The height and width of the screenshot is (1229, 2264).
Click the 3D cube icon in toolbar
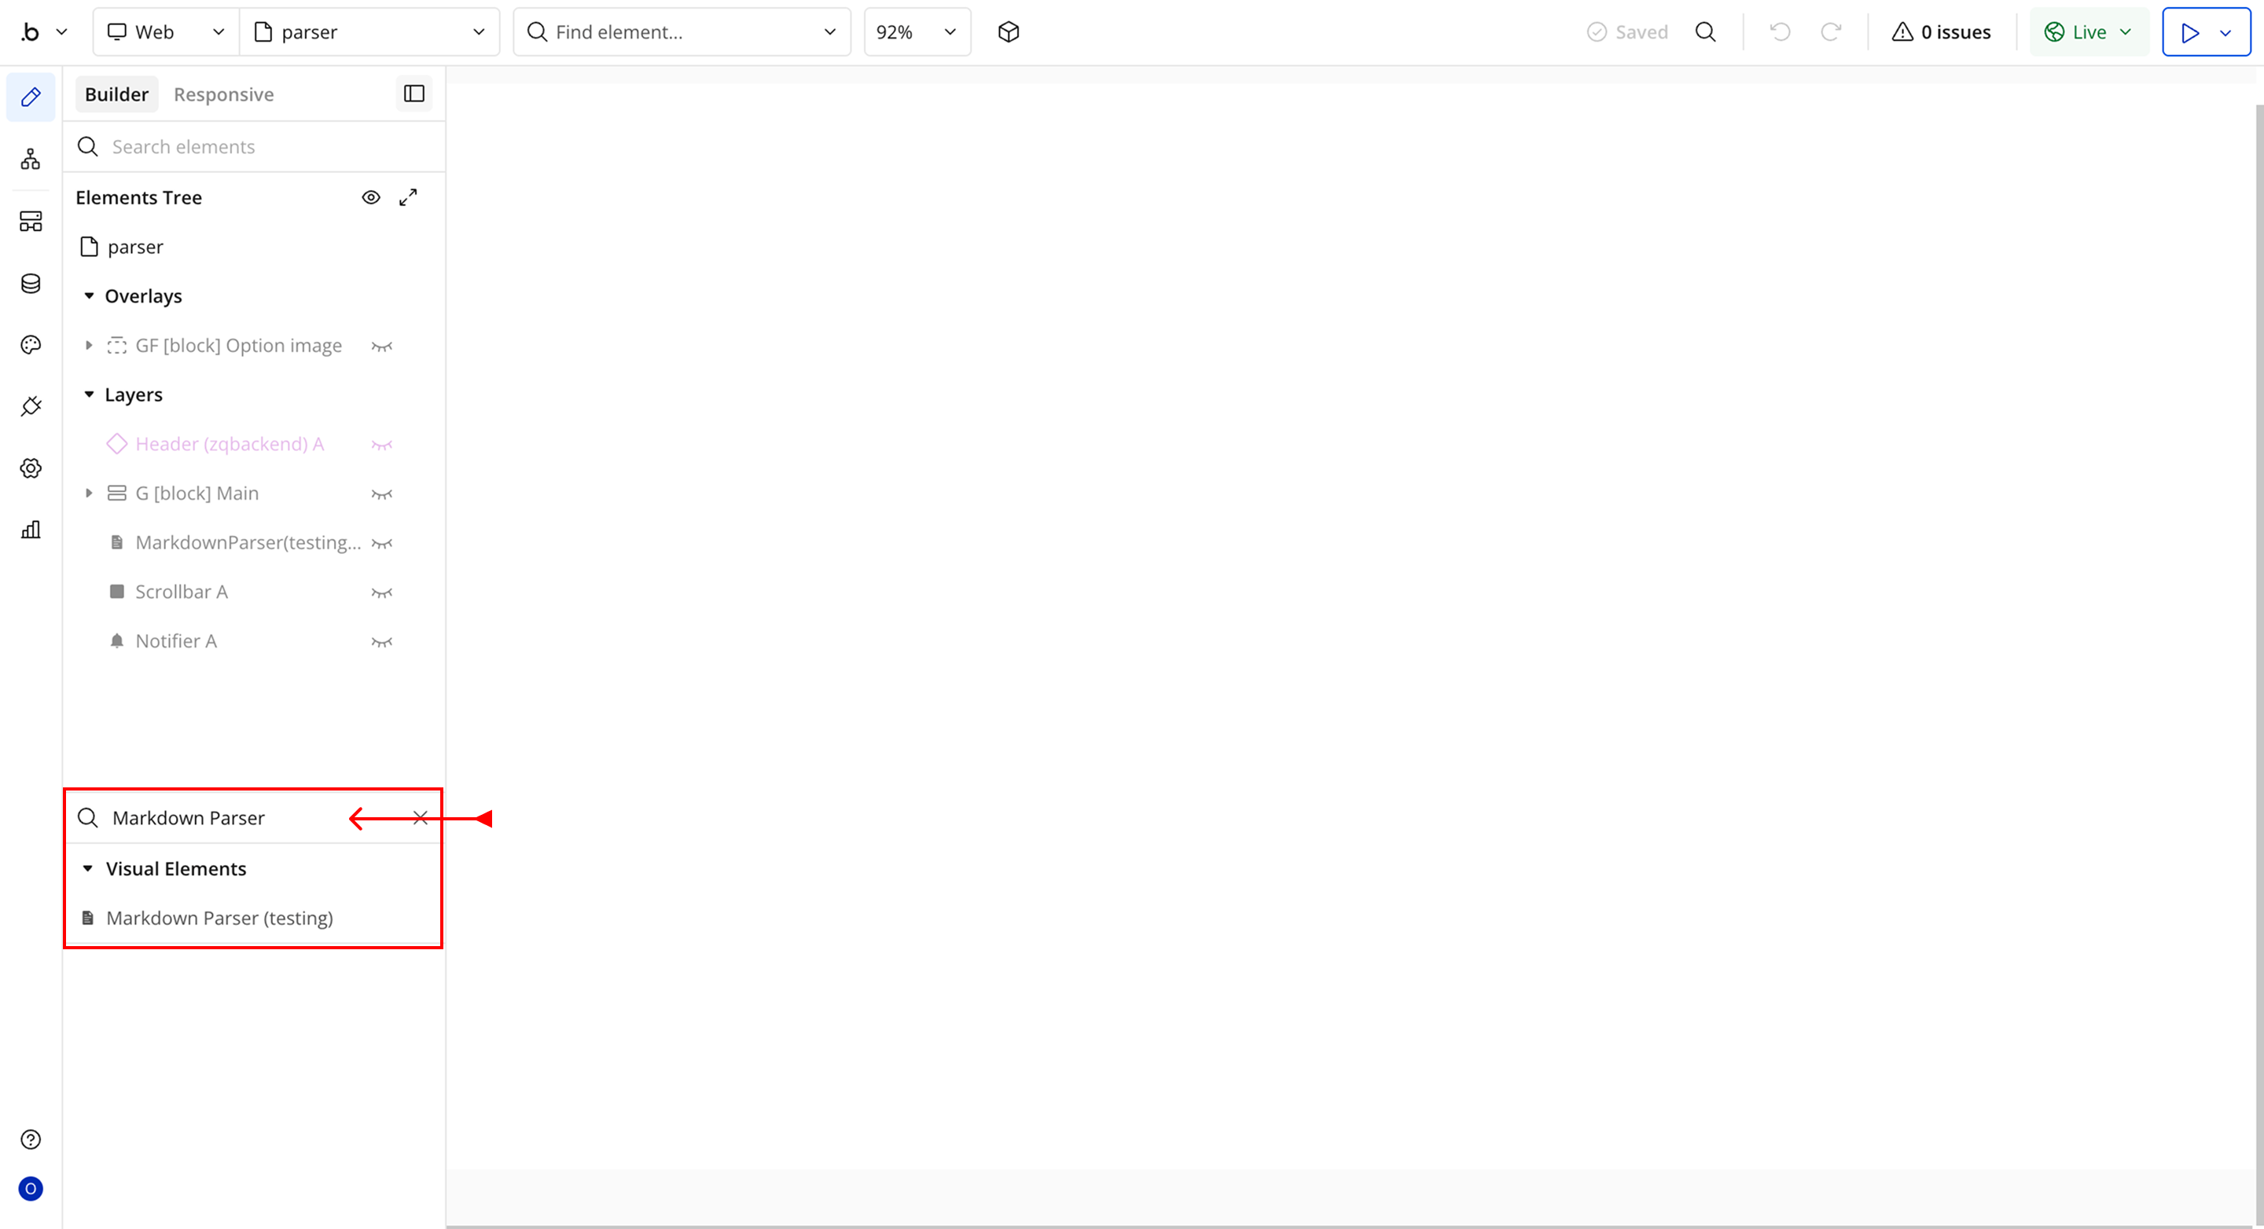pos(1008,32)
